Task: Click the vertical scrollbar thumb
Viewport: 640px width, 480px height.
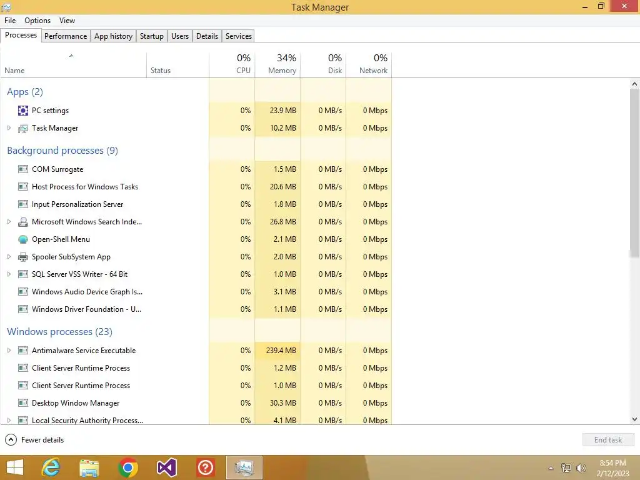Action: [x=634, y=173]
